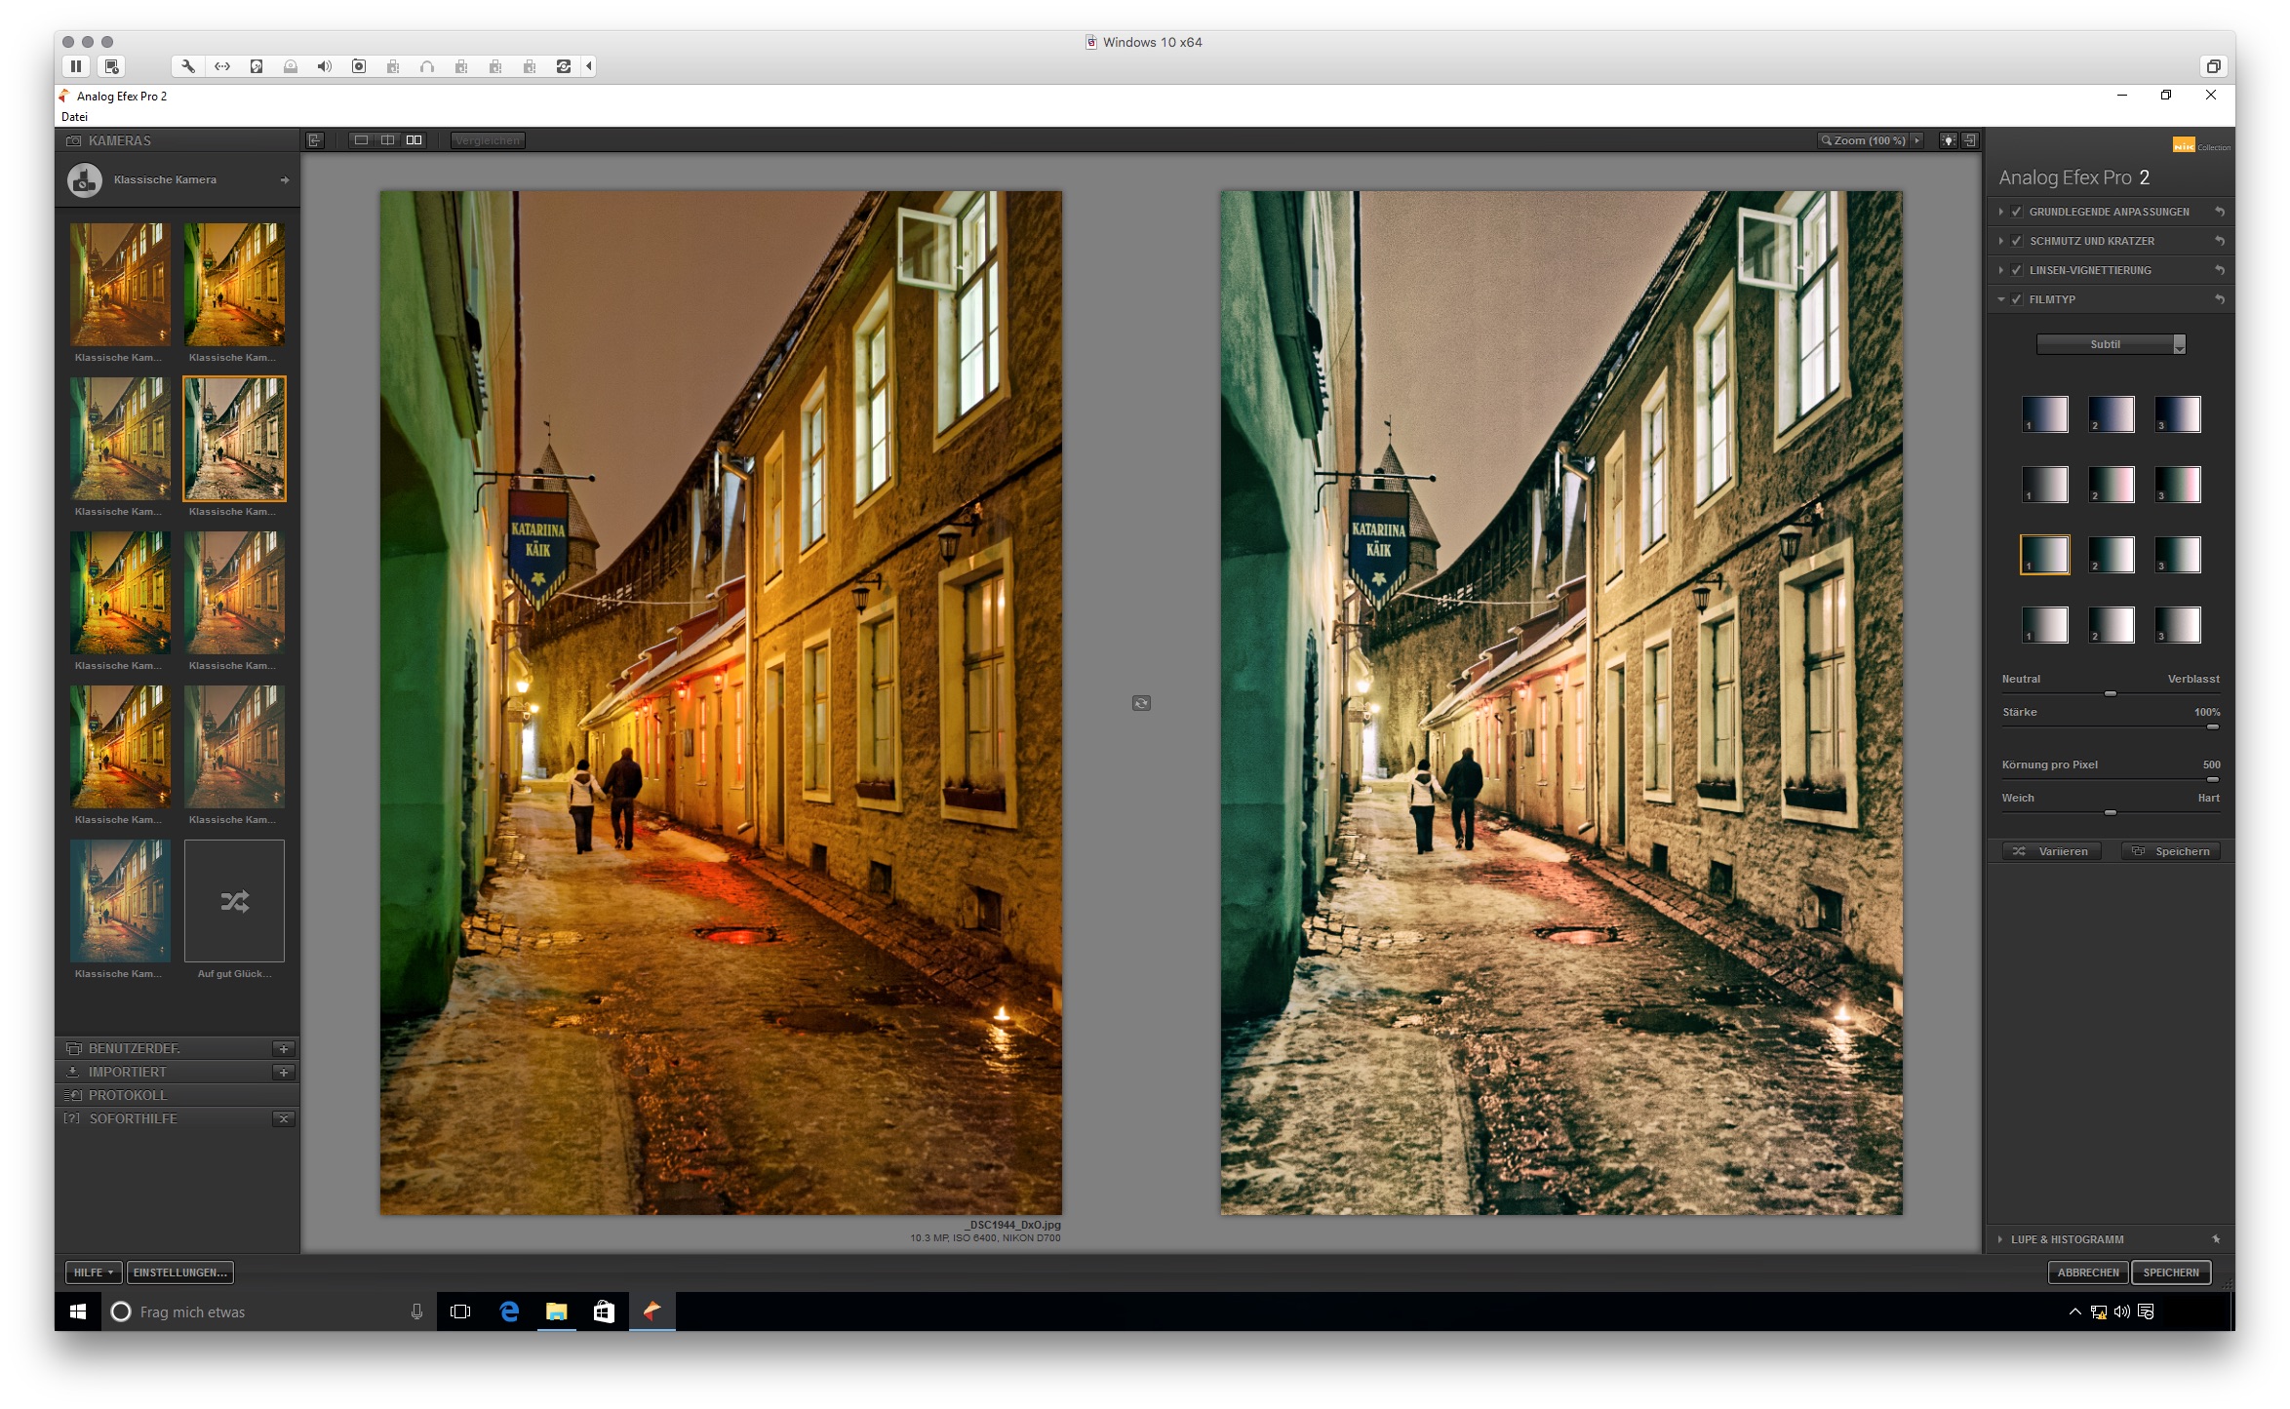The width and height of the screenshot is (2290, 1409).
Task: Click the VM sync/refresh icon
Action: pos(564,66)
